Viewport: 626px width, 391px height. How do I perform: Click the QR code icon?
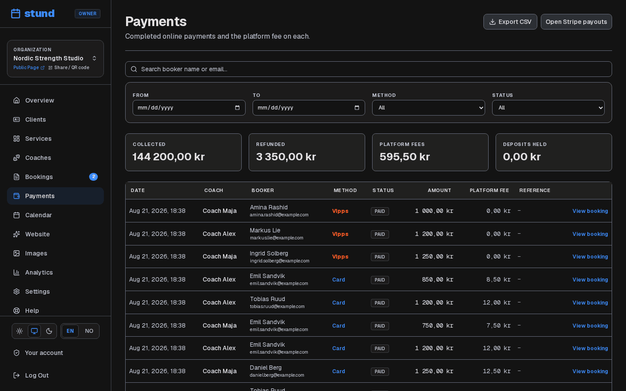pyautogui.click(x=50, y=68)
